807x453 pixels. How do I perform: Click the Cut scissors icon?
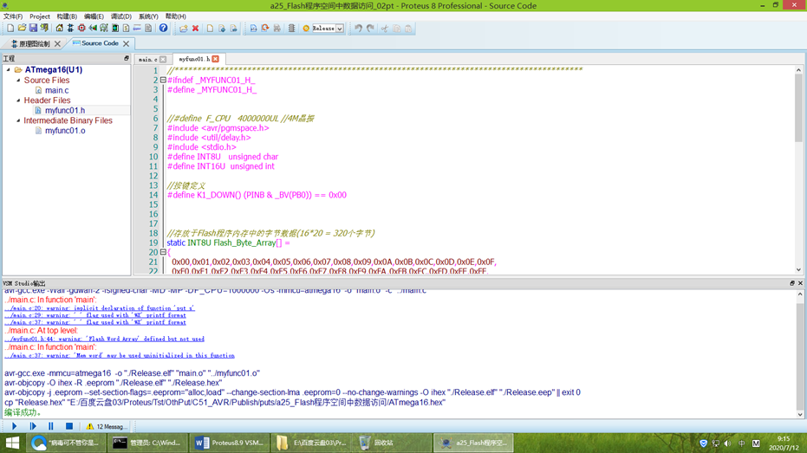pyautogui.click(x=385, y=29)
